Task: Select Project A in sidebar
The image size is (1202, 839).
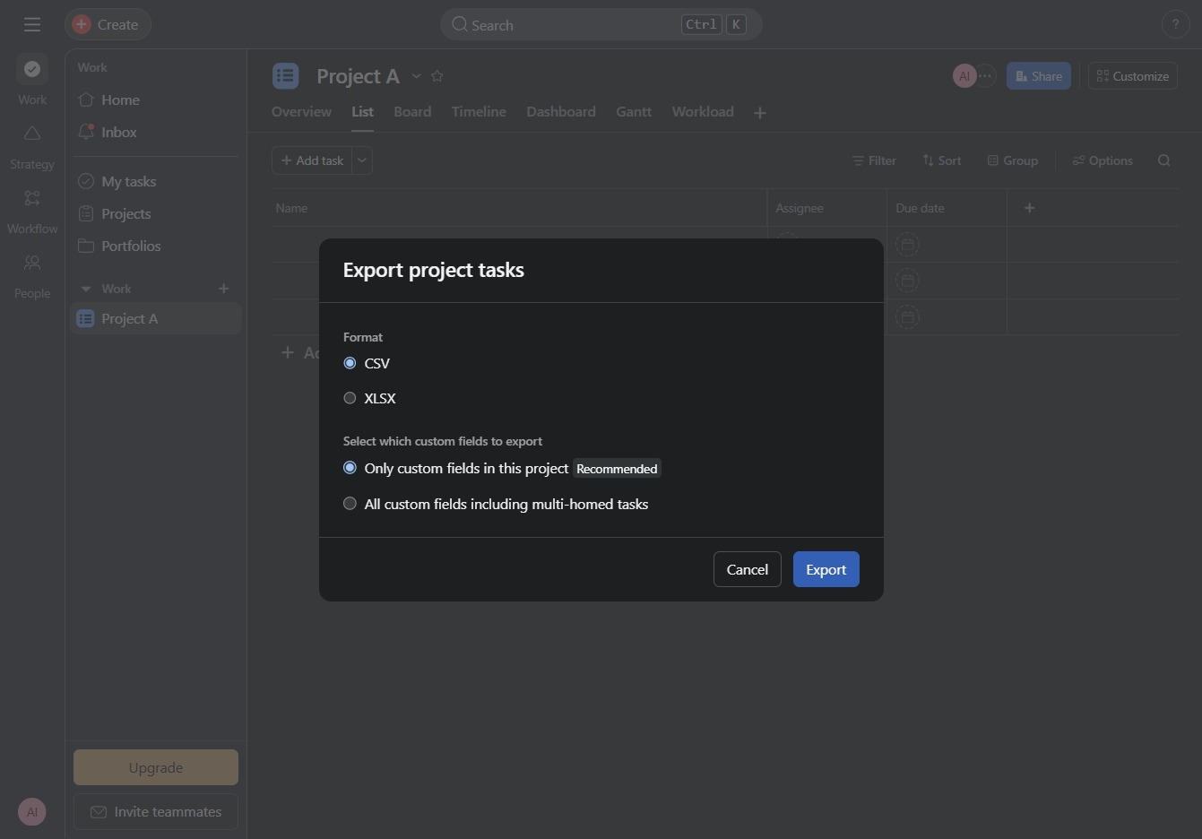Action: pyautogui.click(x=156, y=318)
